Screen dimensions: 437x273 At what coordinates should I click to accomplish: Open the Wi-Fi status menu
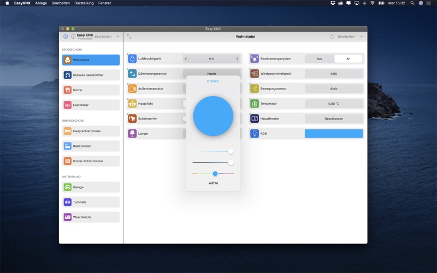373,3
